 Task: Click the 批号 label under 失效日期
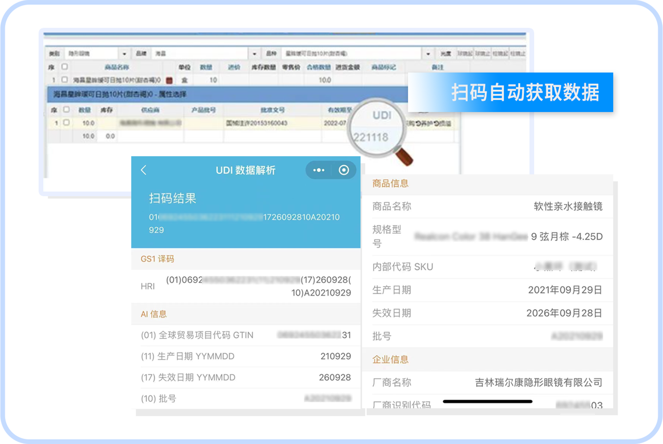pos(382,336)
